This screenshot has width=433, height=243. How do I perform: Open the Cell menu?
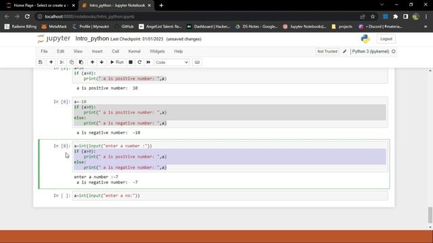tap(116, 51)
